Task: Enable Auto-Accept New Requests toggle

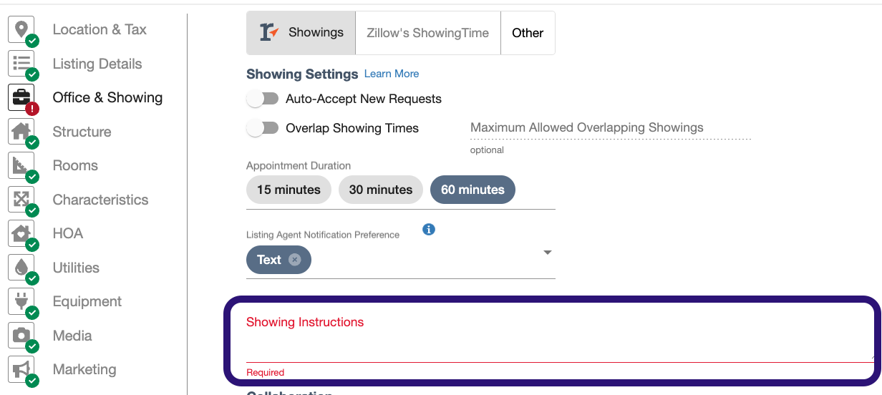Action: click(263, 99)
